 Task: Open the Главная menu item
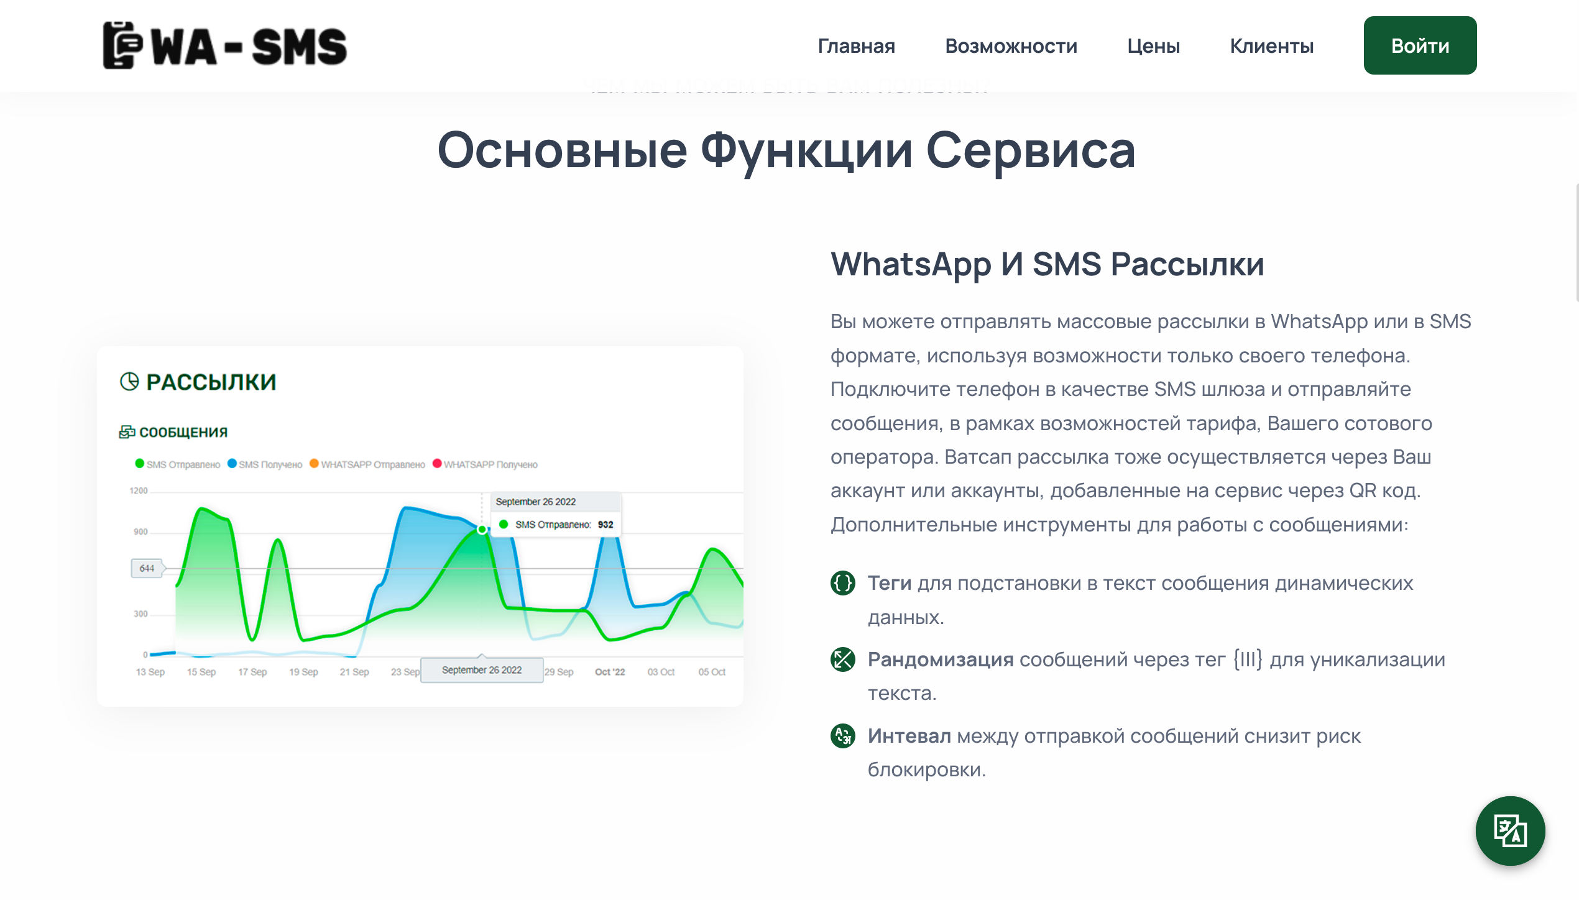coord(856,46)
